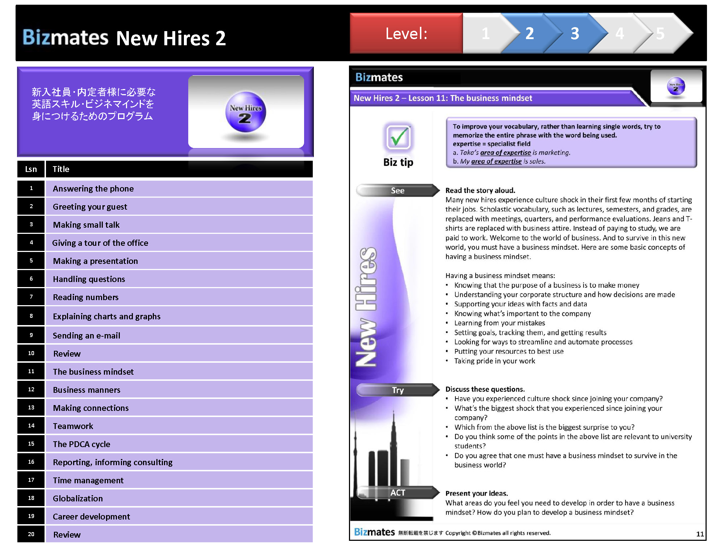
Task: Click the New Hires 2 sphere logo
Action: [245, 112]
